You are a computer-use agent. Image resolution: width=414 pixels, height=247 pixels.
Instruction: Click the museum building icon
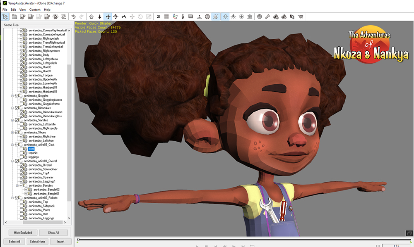tap(250, 17)
